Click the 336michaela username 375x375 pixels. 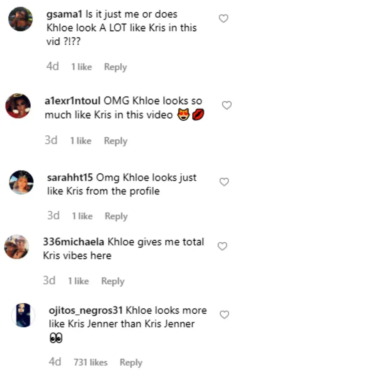click(x=73, y=242)
